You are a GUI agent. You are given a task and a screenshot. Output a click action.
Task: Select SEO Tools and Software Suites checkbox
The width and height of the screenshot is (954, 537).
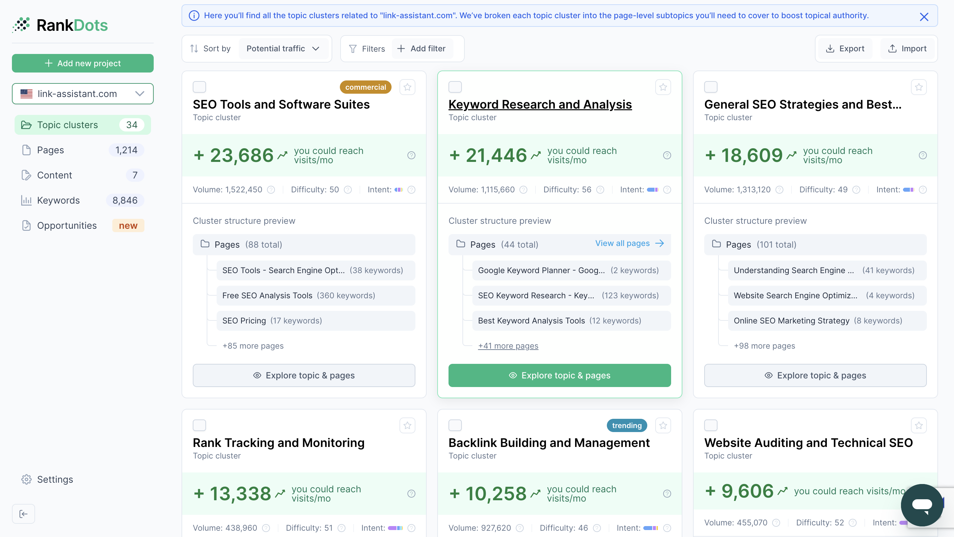pos(199,87)
